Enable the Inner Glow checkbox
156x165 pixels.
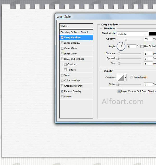pyautogui.click(x=62, y=54)
